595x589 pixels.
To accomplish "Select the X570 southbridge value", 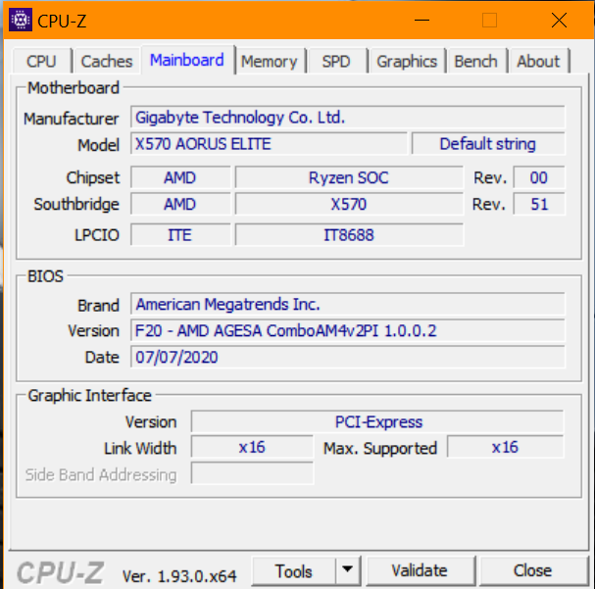I will (x=349, y=204).
